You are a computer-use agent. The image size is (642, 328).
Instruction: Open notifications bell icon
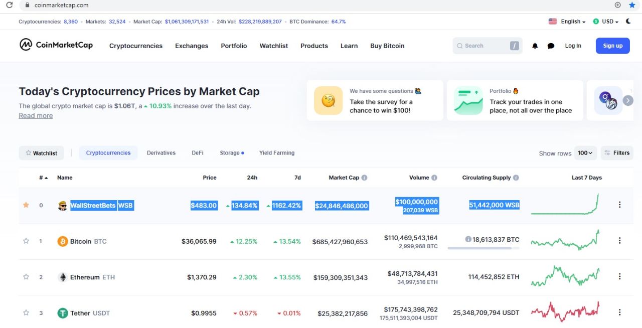tap(535, 46)
